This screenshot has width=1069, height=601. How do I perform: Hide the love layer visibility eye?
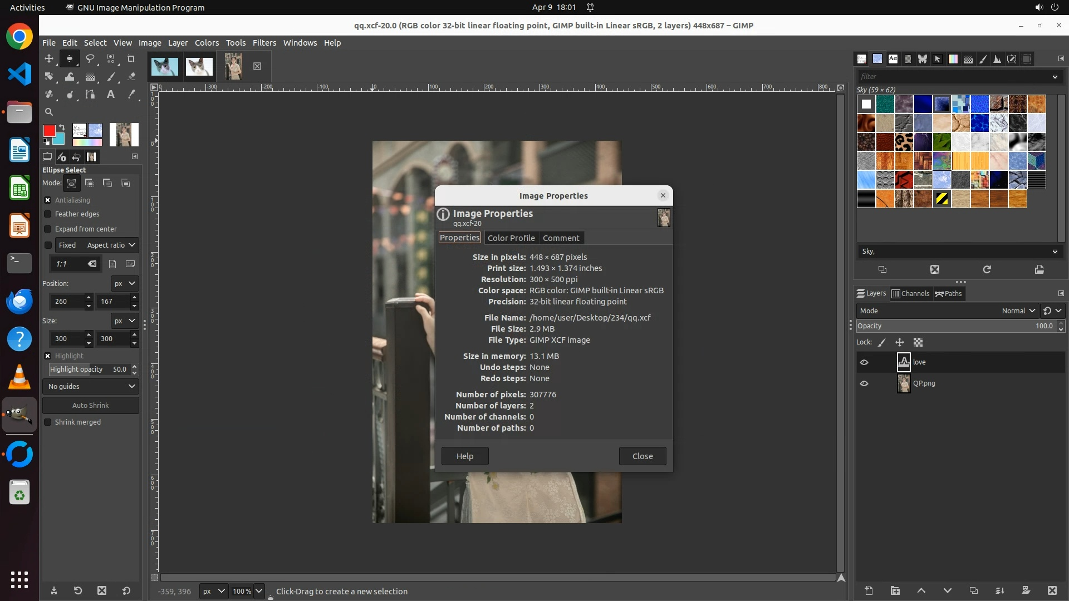click(864, 362)
